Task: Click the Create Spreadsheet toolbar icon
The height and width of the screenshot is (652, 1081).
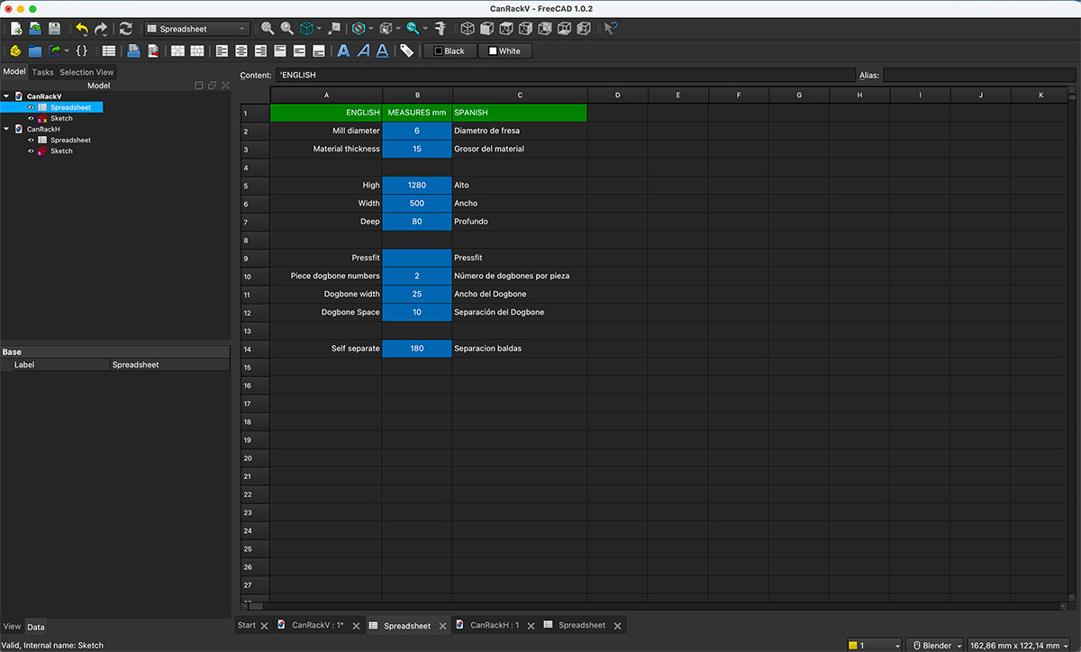Action: pos(109,51)
